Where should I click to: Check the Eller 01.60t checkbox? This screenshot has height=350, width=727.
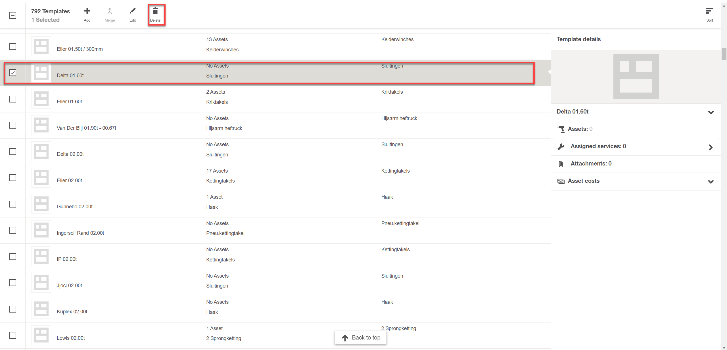13,99
